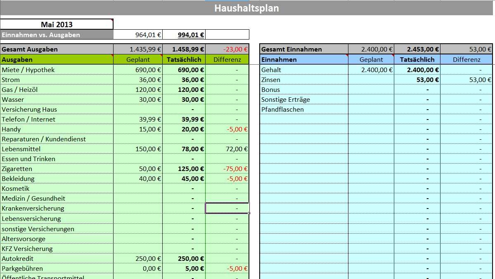Click the green Ausgaben column header
Viewport: 495px width, 279px height.
point(57,60)
